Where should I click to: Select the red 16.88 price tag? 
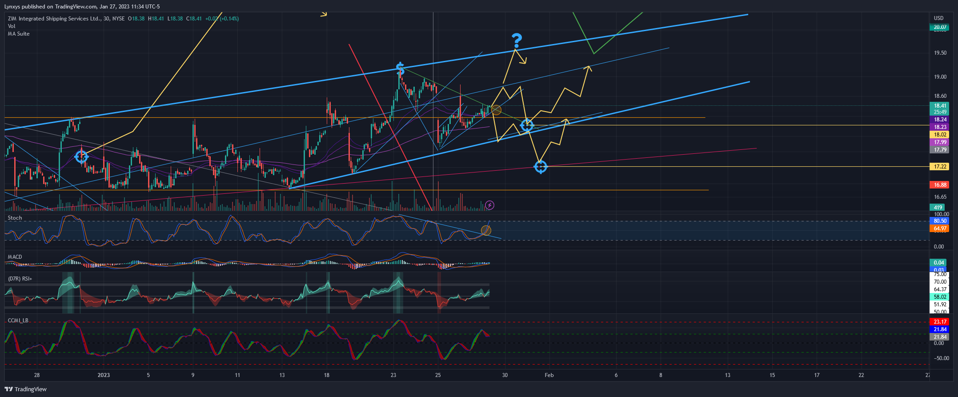[x=939, y=185]
